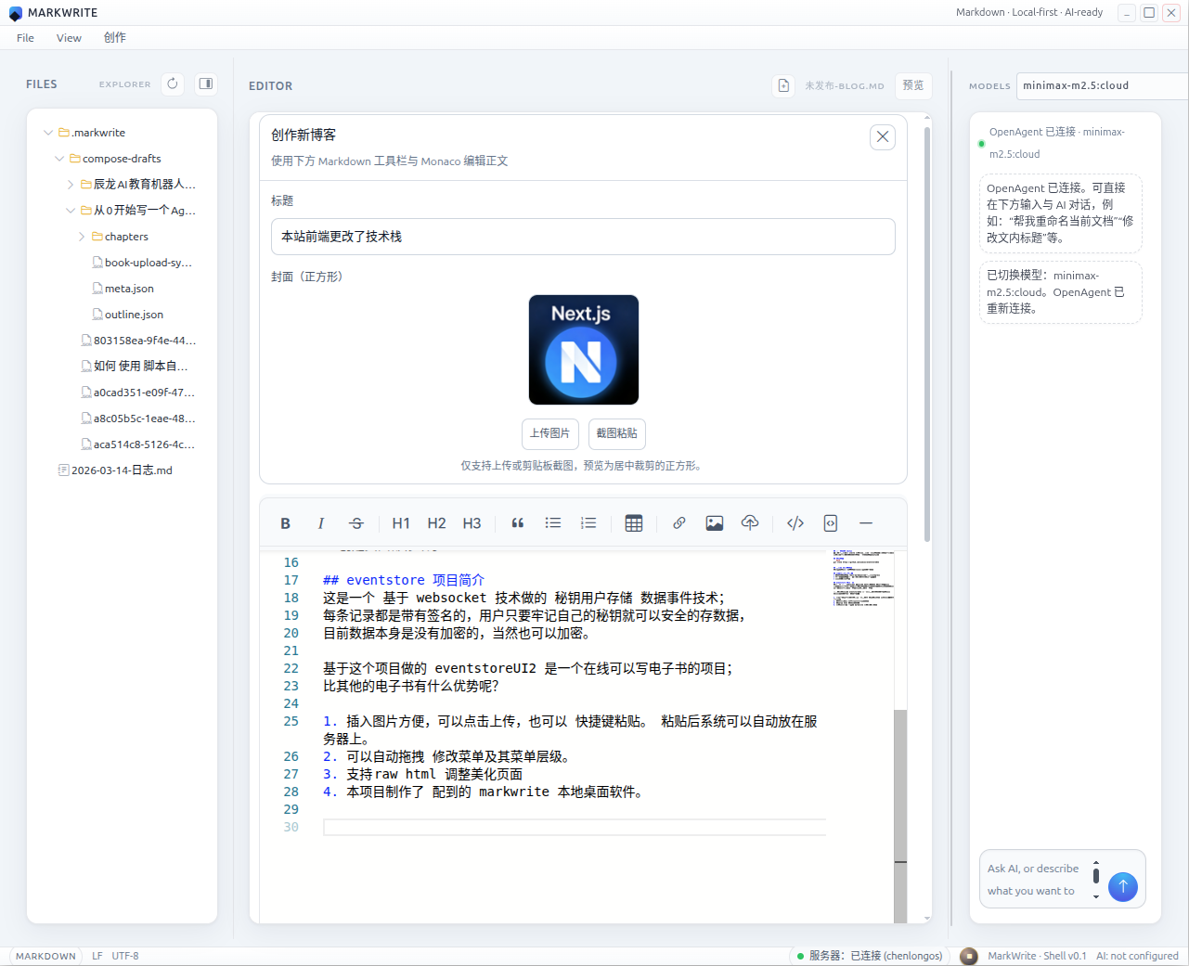
Task: Close the 创作新博客 dialog
Action: coord(883,136)
